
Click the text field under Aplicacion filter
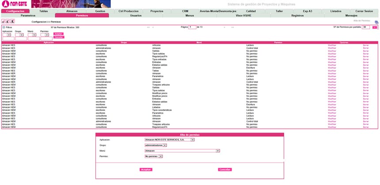[8, 39]
